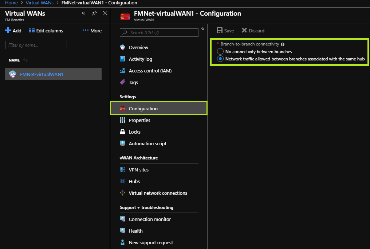
Task: Click the plus icon to add a WAN
Action: [x=8, y=31]
